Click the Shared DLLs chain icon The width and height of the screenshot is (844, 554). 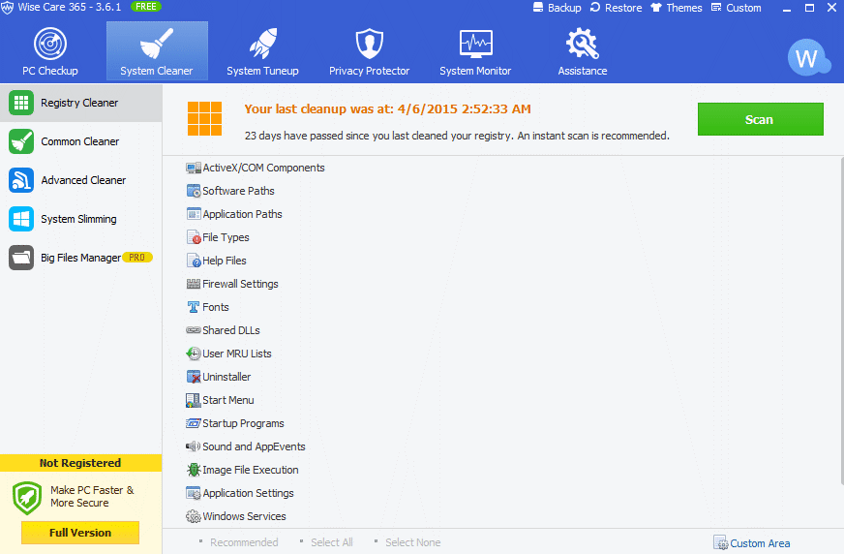pyautogui.click(x=194, y=330)
